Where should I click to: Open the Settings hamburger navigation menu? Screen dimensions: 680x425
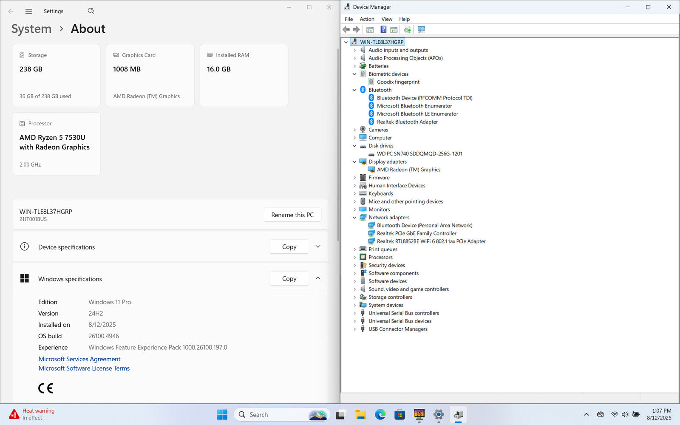[28, 11]
